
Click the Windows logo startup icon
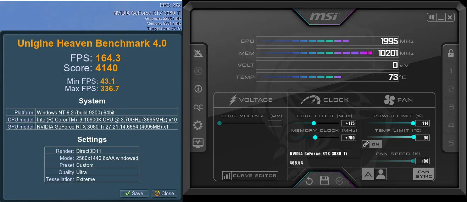(x=432, y=17)
